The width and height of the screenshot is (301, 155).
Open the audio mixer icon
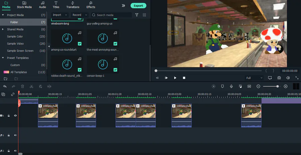[240, 86]
